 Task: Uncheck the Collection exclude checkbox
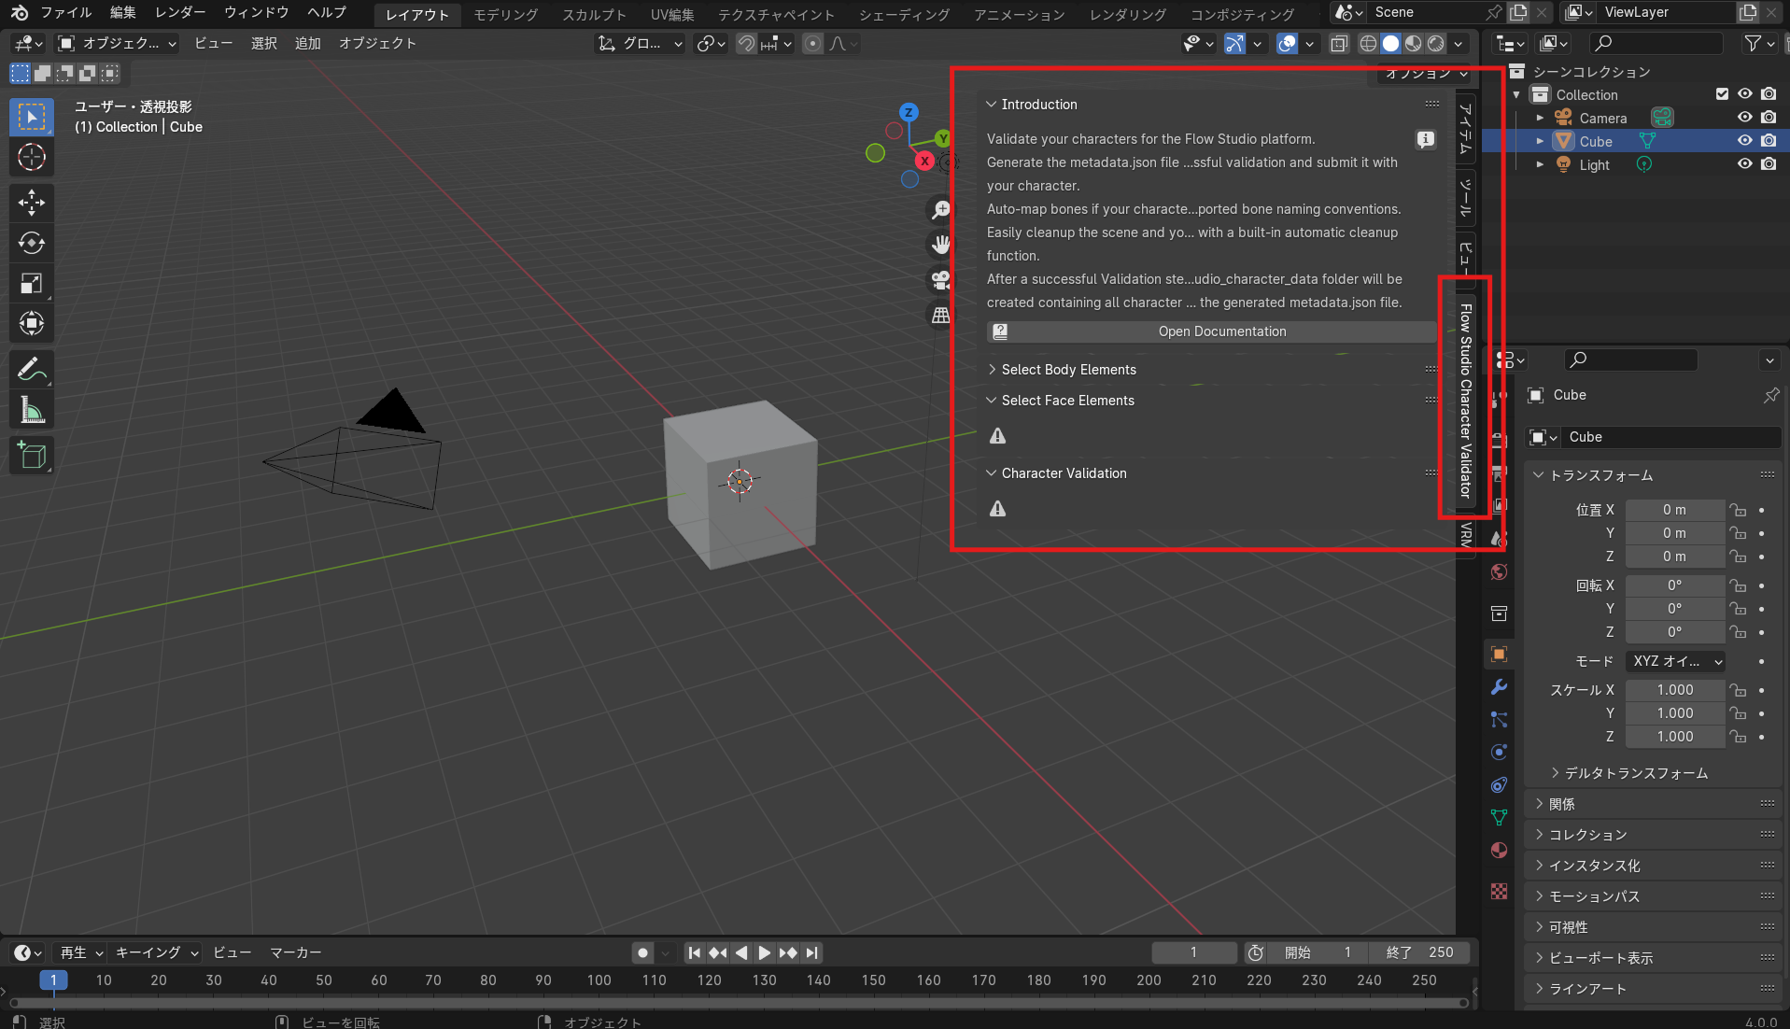coord(1722,94)
